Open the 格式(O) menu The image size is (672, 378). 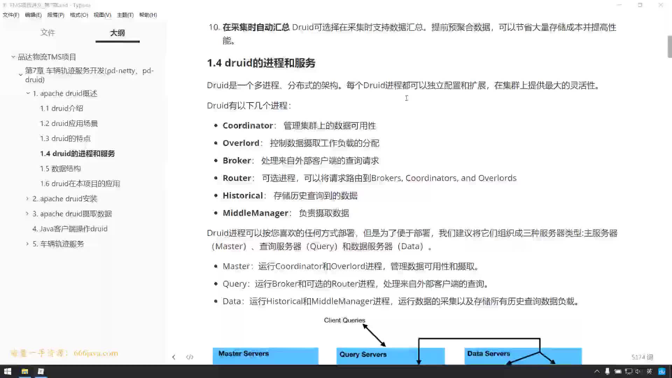coord(79,15)
